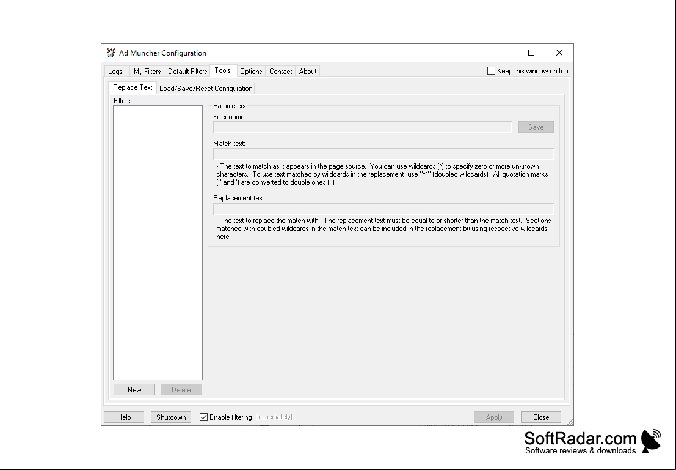Open Load/Save/Reset Configuration sub-tab
The image size is (676, 470).
click(206, 89)
